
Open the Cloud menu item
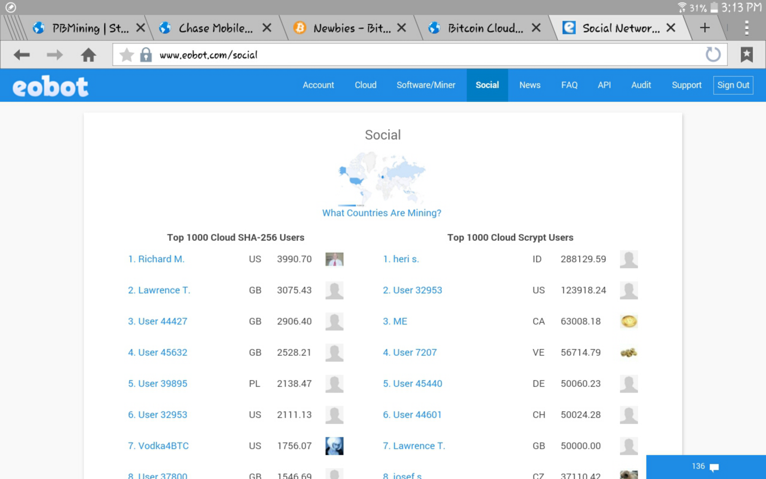click(365, 85)
